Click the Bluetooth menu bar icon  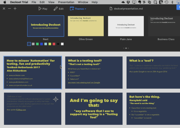(172, 2)
